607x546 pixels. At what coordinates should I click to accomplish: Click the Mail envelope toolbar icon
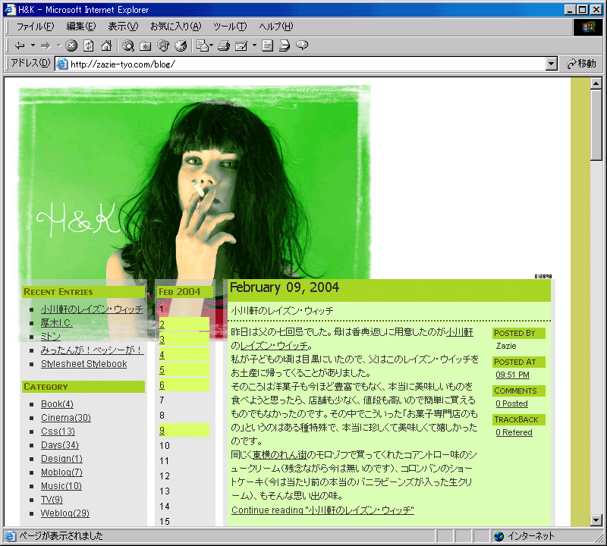pyautogui.click(x=203, y=45)
